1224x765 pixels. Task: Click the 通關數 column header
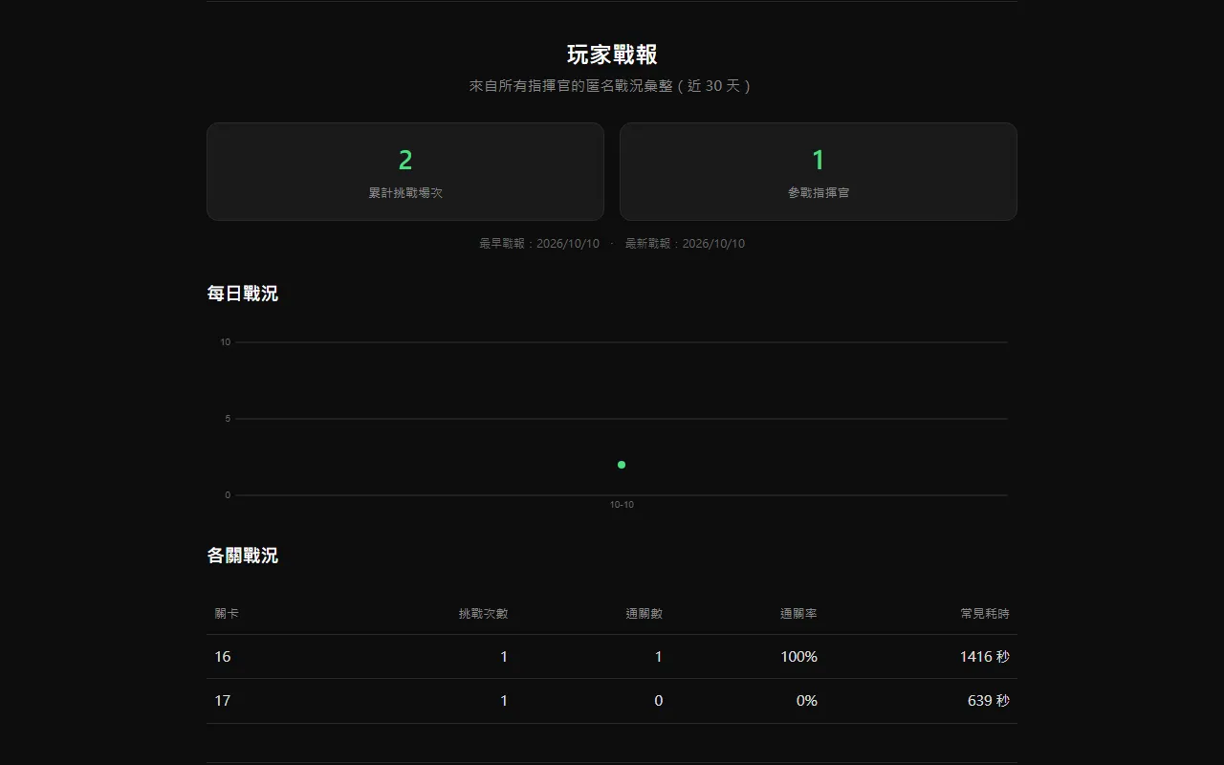645,614
